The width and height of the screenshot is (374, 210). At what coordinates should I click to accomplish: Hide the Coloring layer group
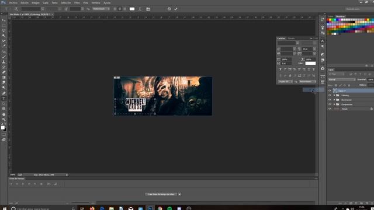pos(330,95)
